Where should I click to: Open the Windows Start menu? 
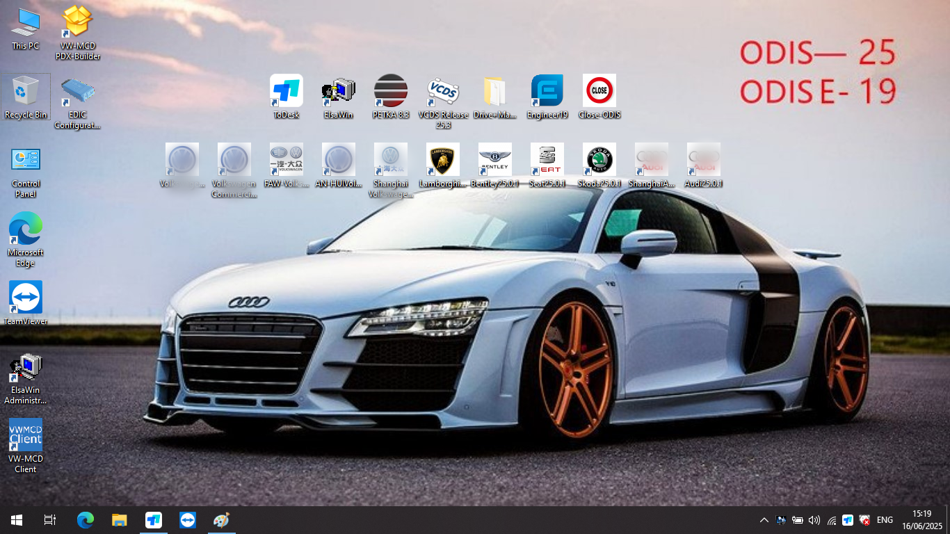[15, 519]
